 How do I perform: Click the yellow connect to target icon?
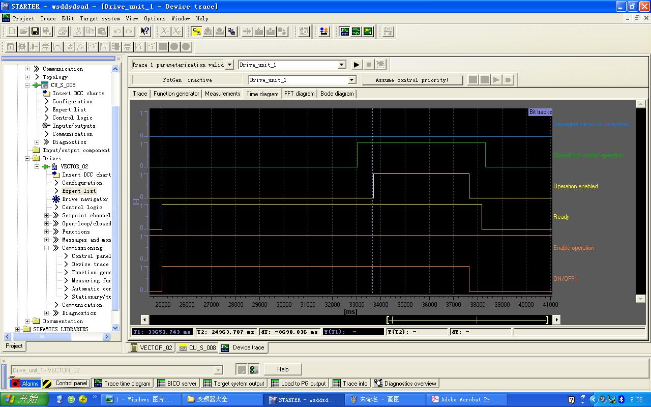click(196, 32)
